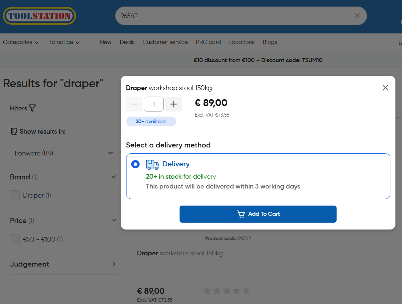Click the Toolstation logo

(x=39, y=16)
